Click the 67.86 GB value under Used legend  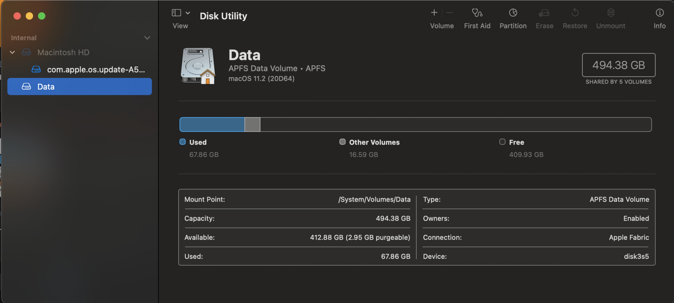204,155
